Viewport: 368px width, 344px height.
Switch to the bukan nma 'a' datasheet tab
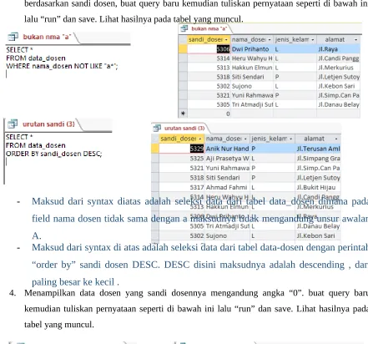pyautogui.click(x=209, y=28)
